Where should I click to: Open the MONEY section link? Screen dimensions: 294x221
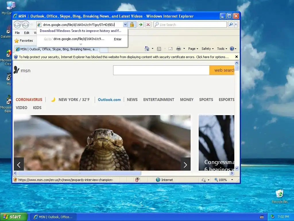point(187,100)
